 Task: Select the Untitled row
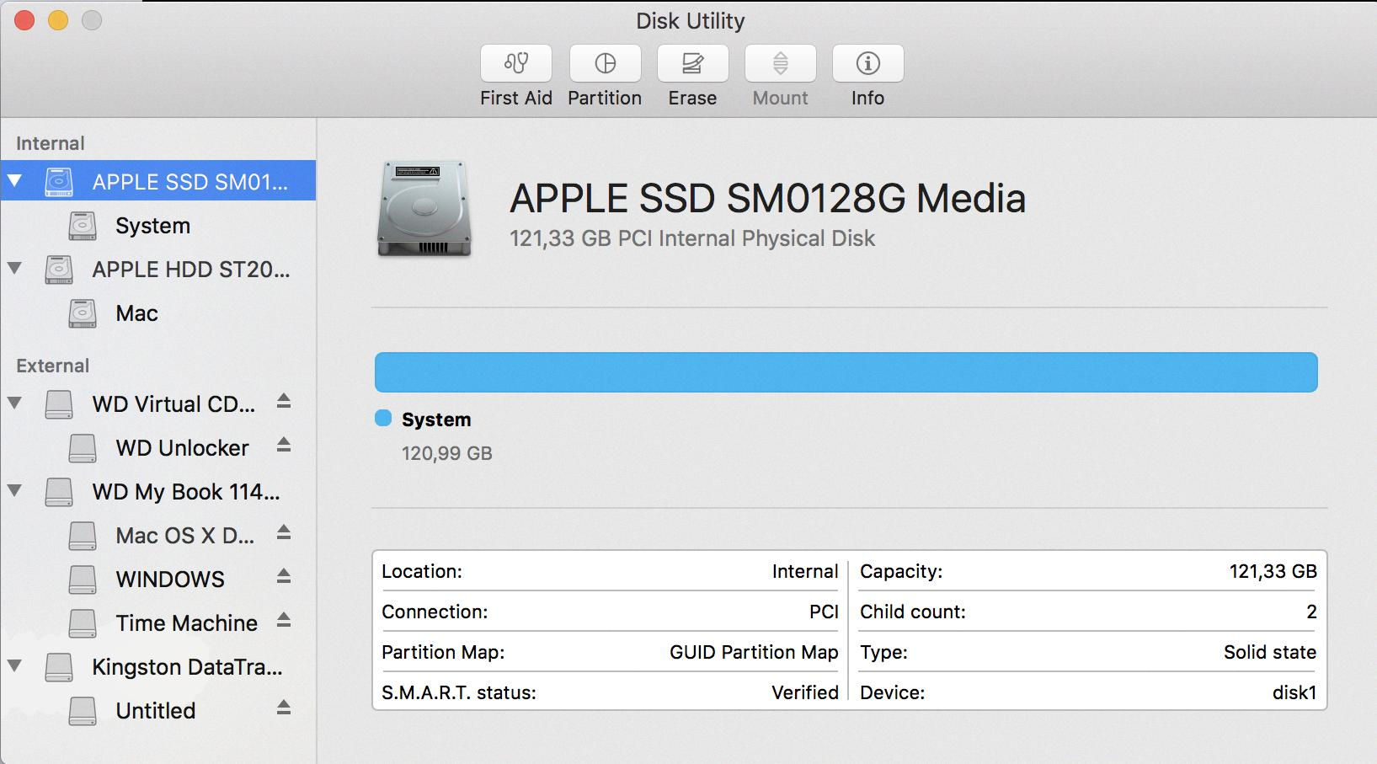point(158,711)
